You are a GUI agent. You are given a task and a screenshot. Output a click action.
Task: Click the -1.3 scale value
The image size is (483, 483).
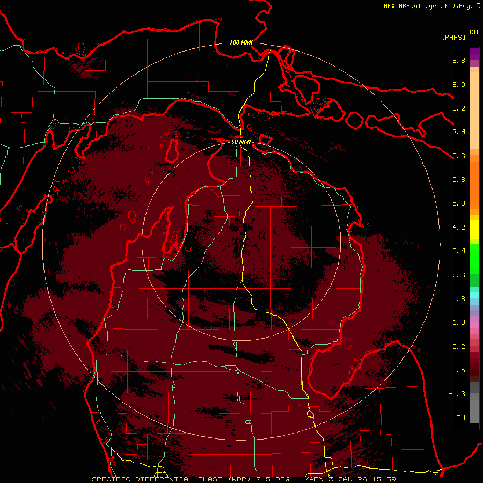coord(457,394)
